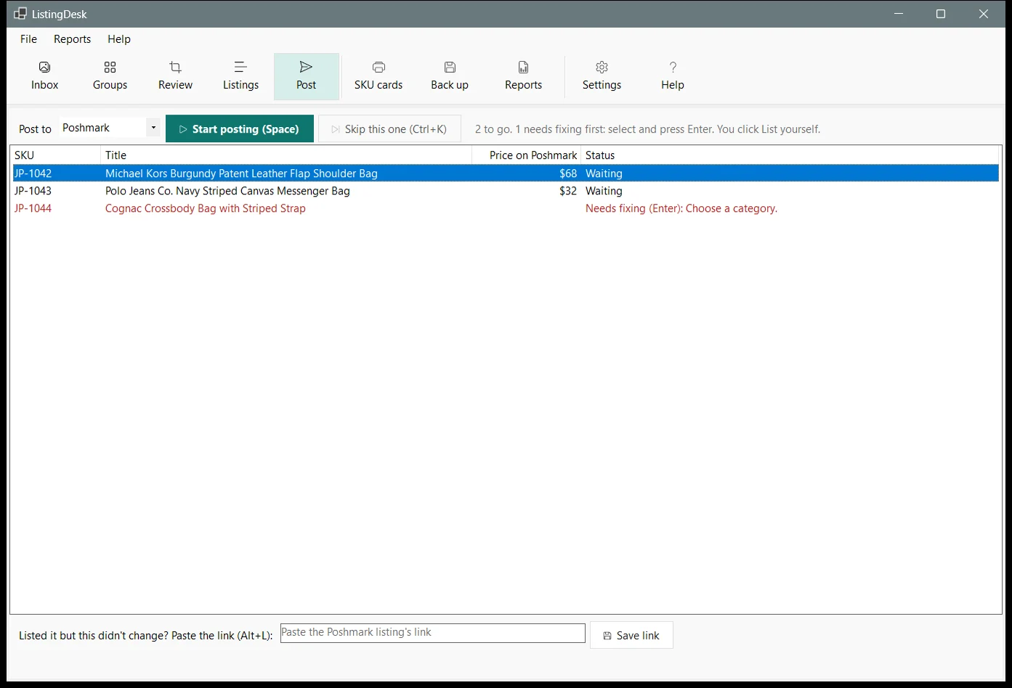
Task: Select the Cognac Crossbody Bag row
Action: [x=506, y=208]
